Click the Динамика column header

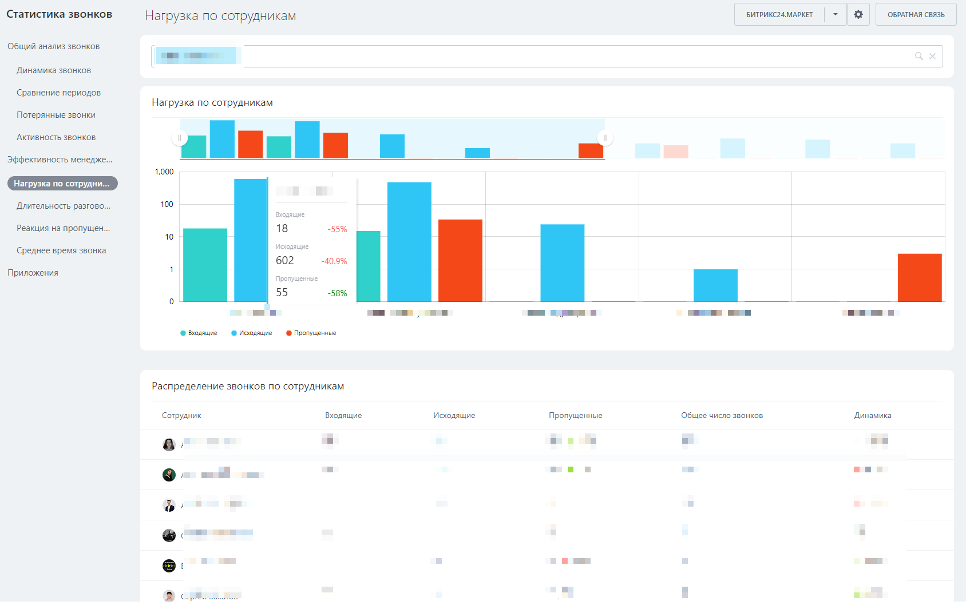click(x=873, y=415)
